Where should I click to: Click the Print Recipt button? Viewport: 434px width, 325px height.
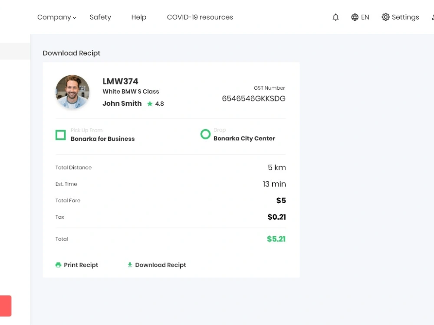click(77, 265)
